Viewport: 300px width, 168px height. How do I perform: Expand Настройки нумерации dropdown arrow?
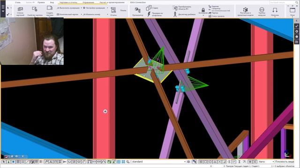click(x=107, y=8)
